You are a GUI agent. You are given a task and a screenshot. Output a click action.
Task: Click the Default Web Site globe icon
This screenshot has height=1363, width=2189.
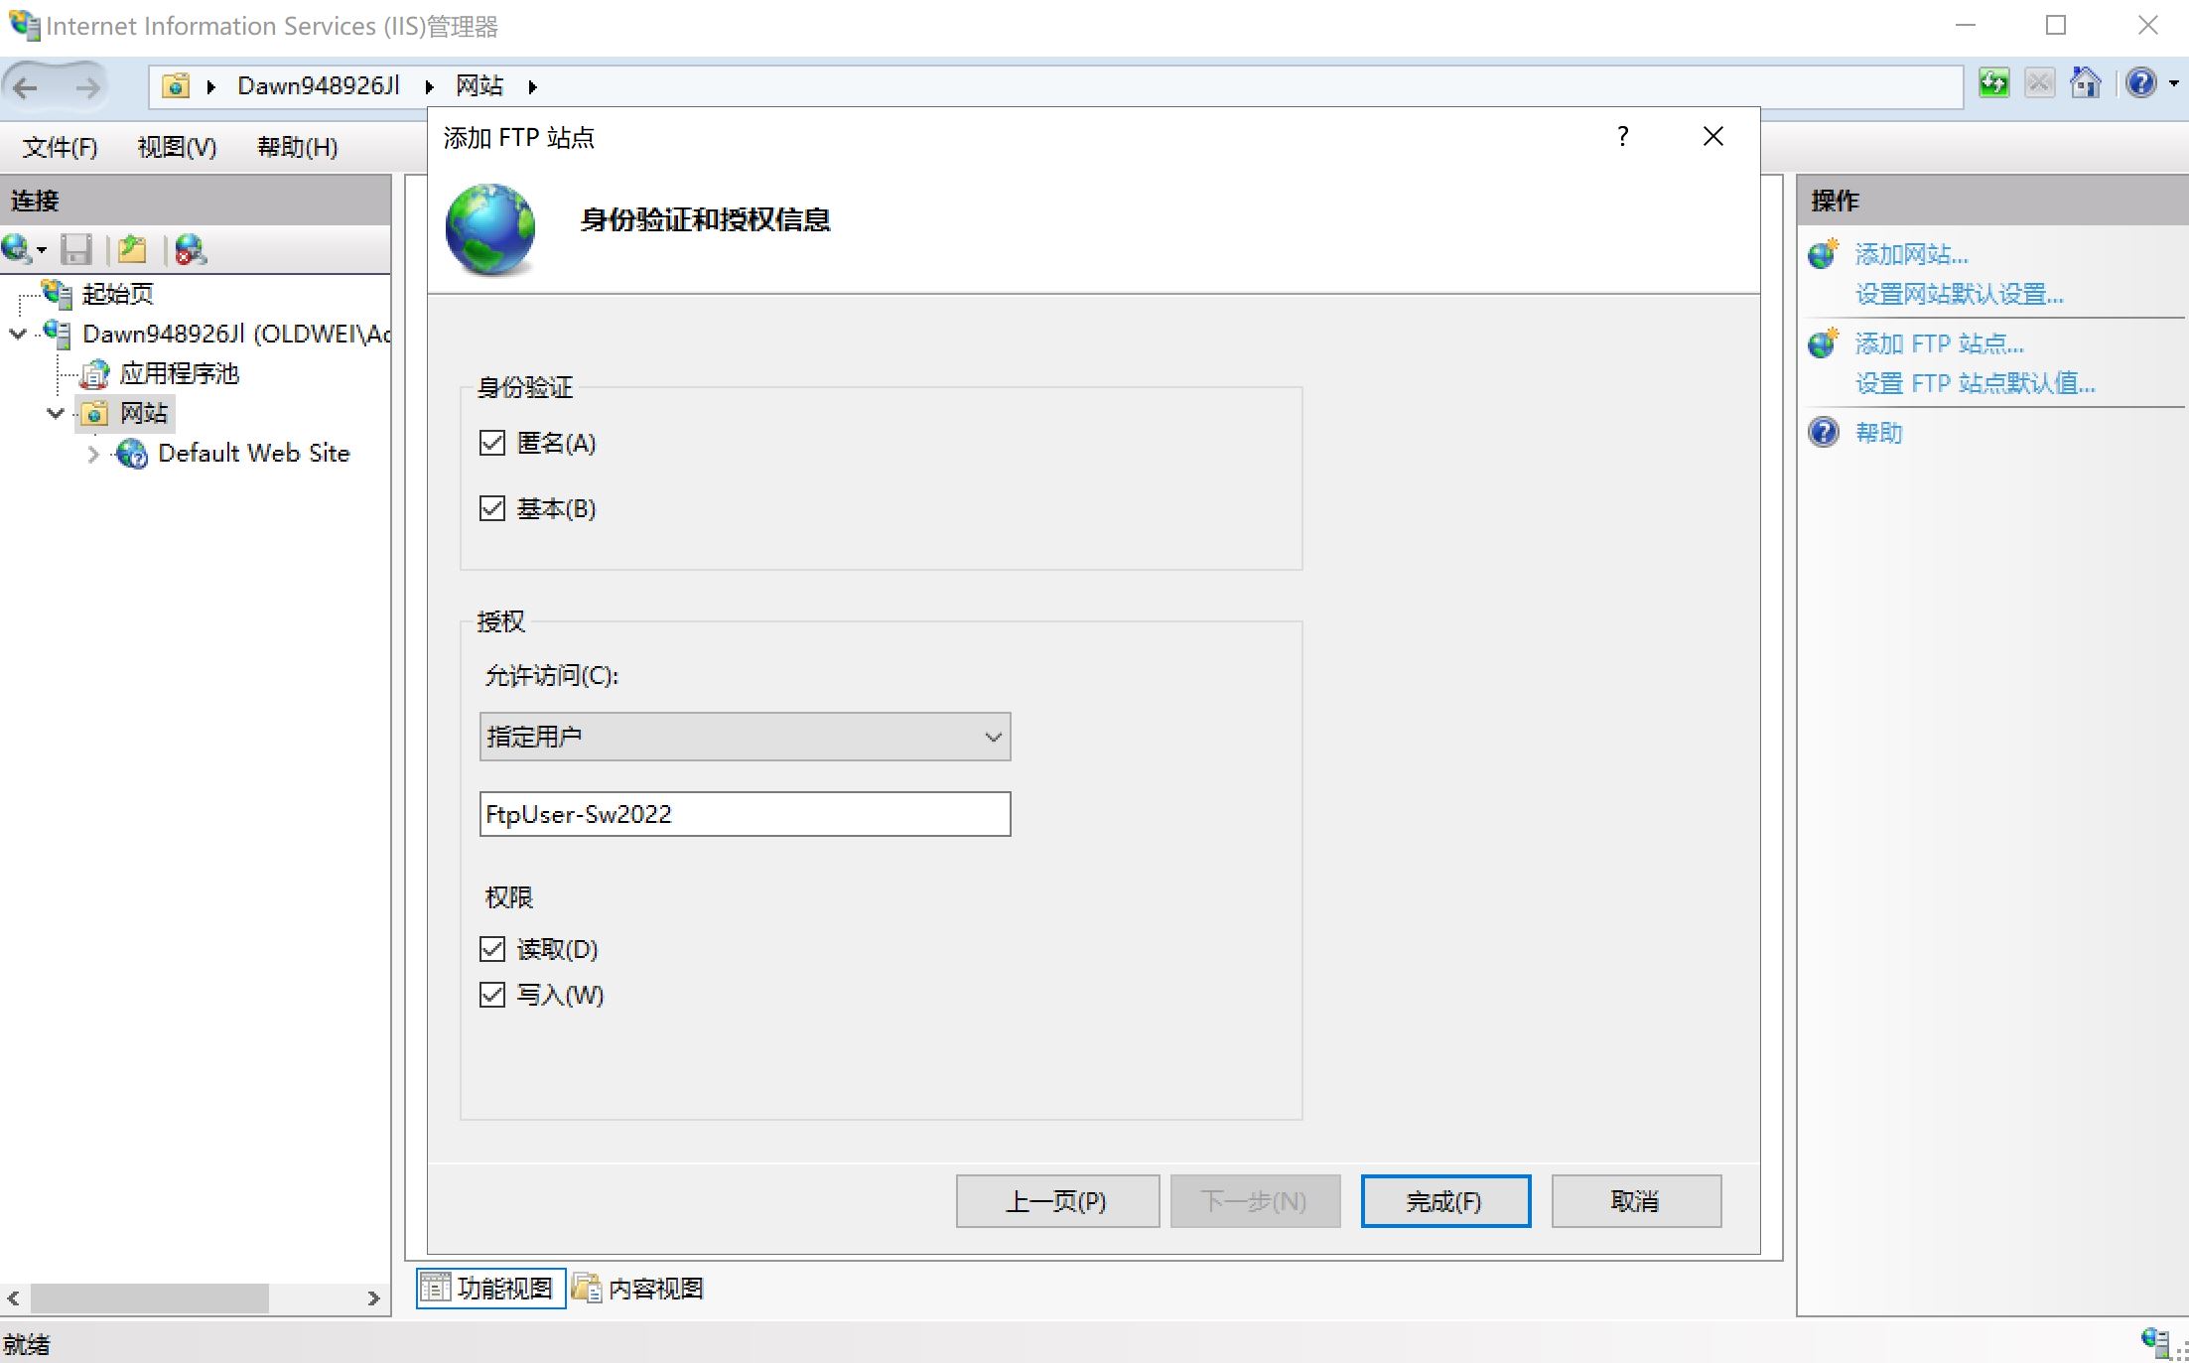132,454
